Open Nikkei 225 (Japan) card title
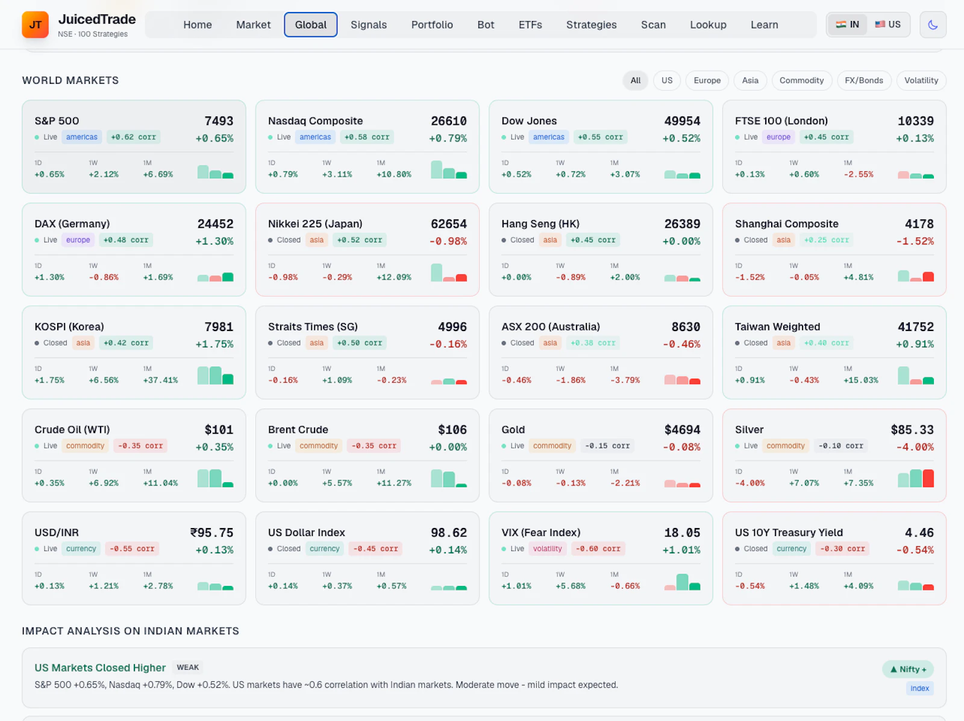964x721 pixels. (x=315, y=224)
